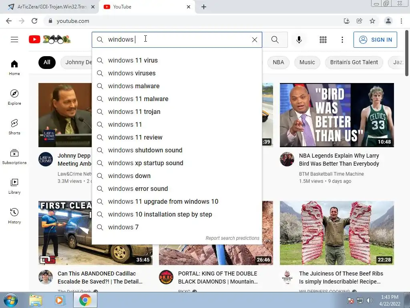Screen dimensions: 410x308
Task: Pick "windows 10 installation step by step"
Action: (177, 214)
